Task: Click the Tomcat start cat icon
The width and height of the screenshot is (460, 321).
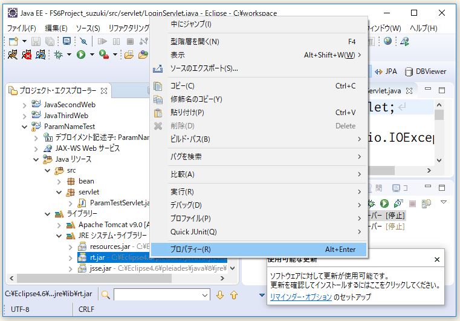Action: point(12,55)
